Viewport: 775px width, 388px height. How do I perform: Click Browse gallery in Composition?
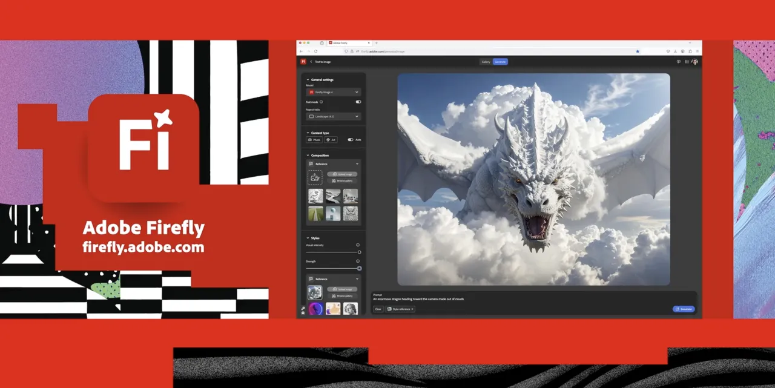click(342, 180)
